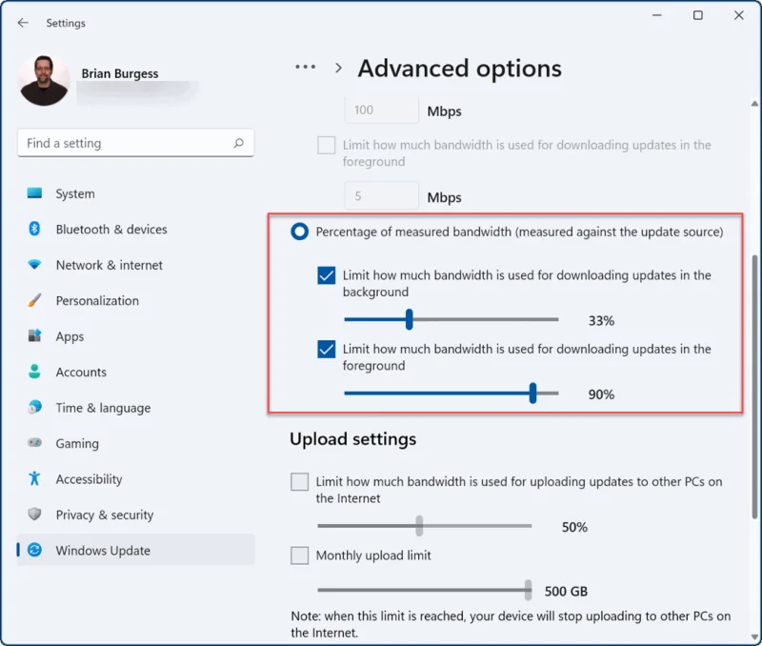Select Windows Update in sidebar
Viewport: 762px width, 646px height.
pos(136,550)
